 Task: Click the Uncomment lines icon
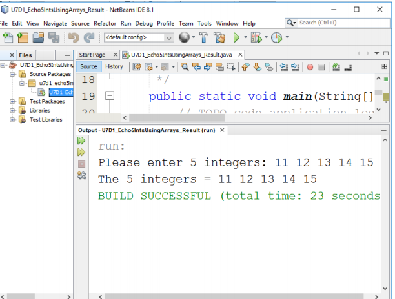[348, 67]
